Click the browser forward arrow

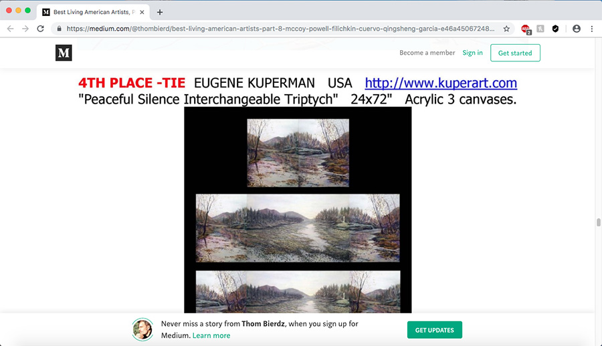tap(25, 29)
